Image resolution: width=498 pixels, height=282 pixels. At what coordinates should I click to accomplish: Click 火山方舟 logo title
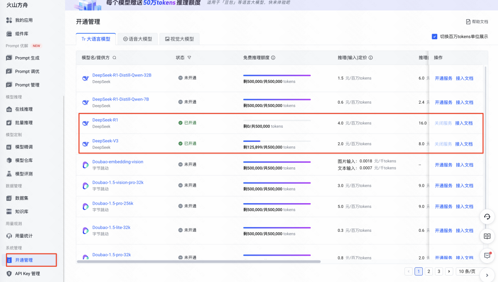(17, 5)
